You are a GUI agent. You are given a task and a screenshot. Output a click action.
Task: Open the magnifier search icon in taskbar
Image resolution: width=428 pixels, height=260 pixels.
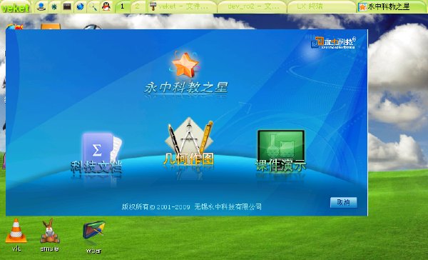pos(93,6)
